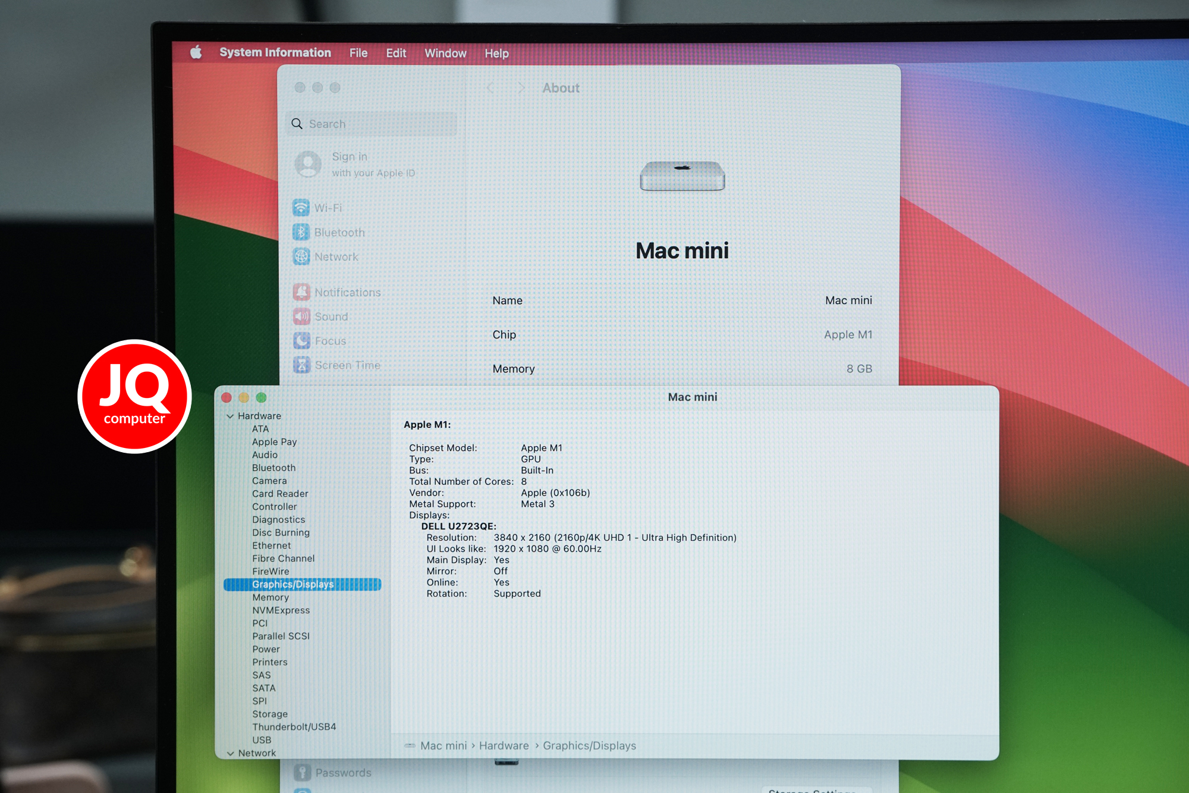Screen dimensions: 1189x793
Task: Click the Chip value Apple M1
Action: (848, 334)
